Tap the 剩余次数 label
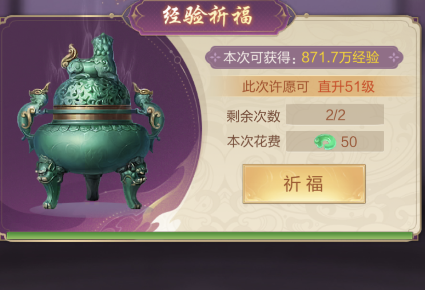The image size is (425, 290). tap(253, 116)
